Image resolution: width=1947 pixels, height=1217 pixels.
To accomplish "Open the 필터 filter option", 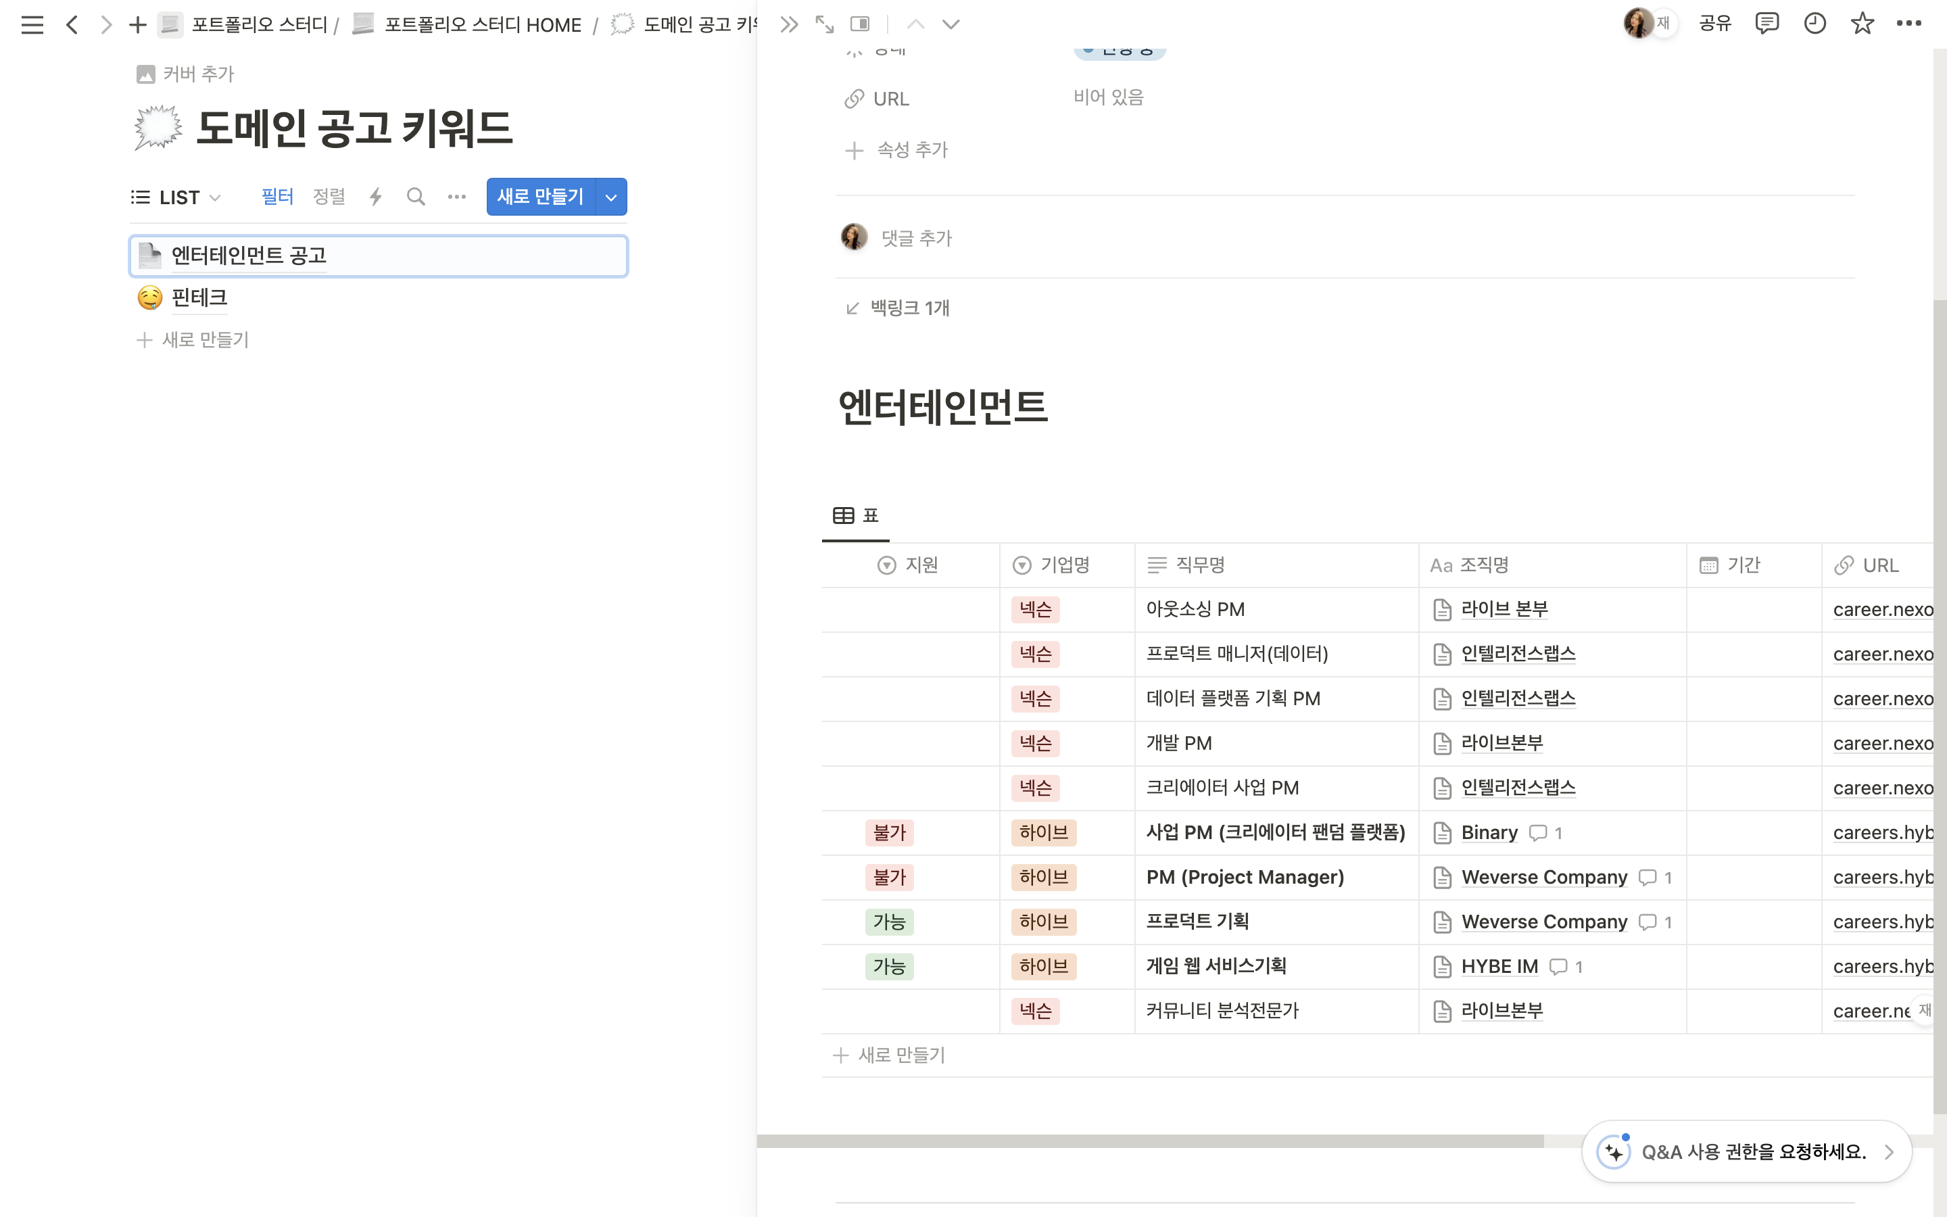I will coord(278,197).
